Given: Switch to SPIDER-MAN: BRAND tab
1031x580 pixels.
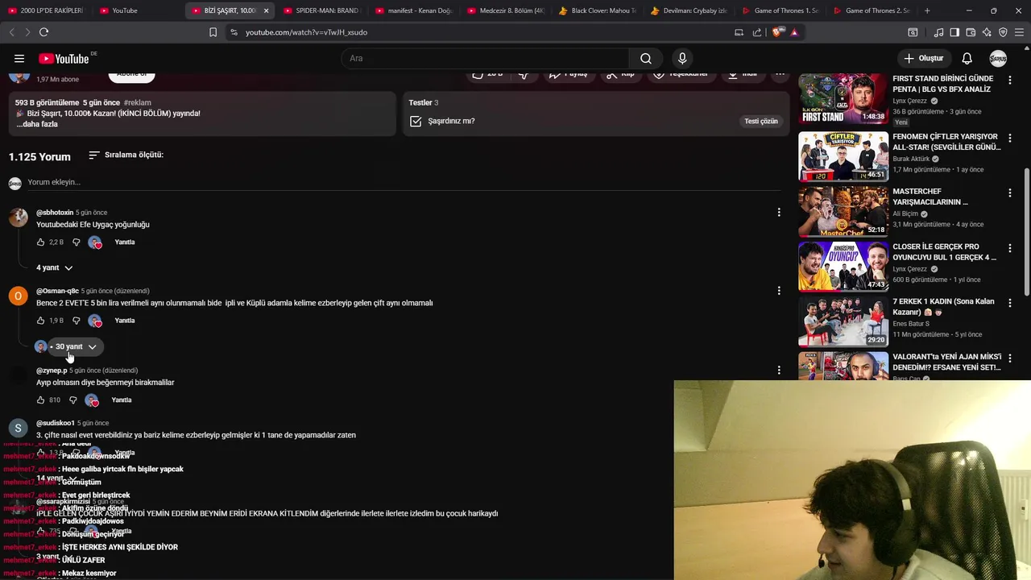Looking at the screenshot, I should click(x=321, y=10).
